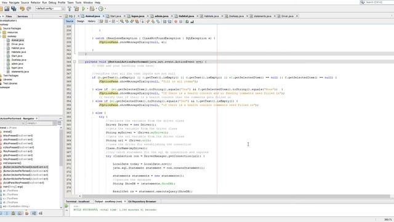Close the Navigator panel tab

(x=37, y=118)
